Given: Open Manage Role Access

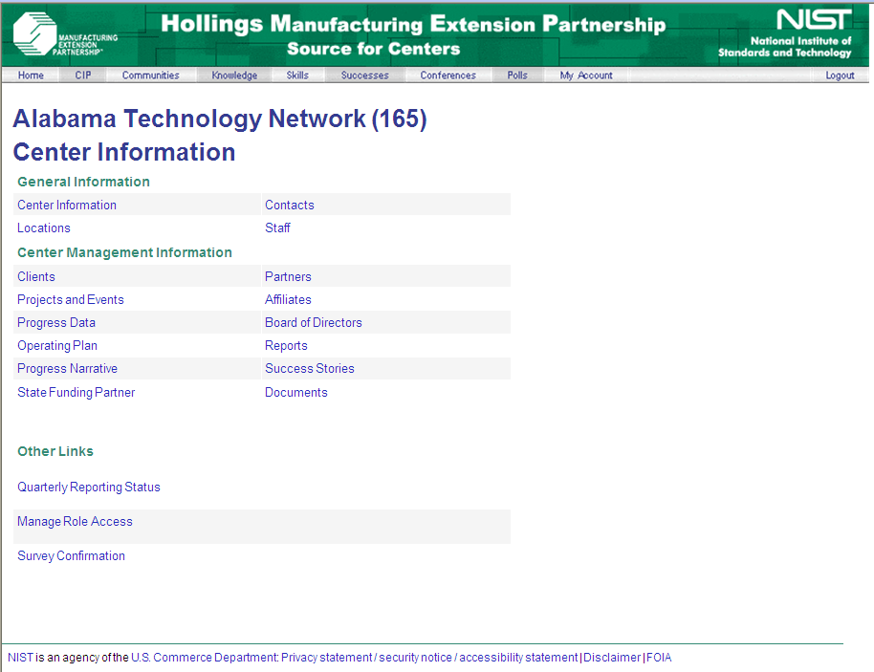Looking at the screenshot, I should point(75,522).
